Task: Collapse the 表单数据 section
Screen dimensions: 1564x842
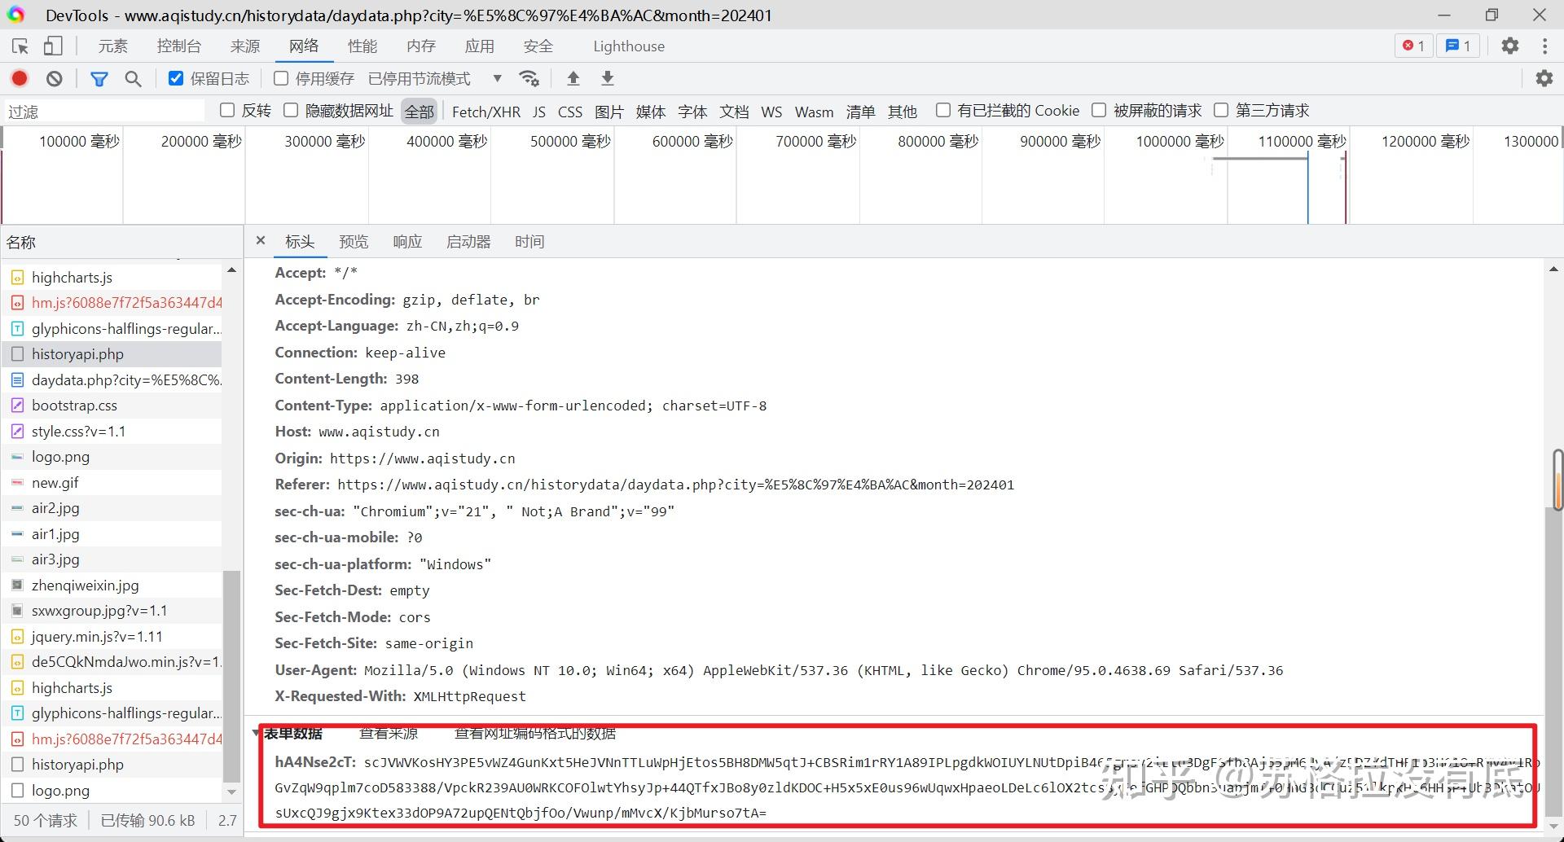Action: pos(256,733)
